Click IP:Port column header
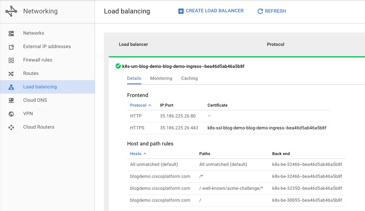 167,105
